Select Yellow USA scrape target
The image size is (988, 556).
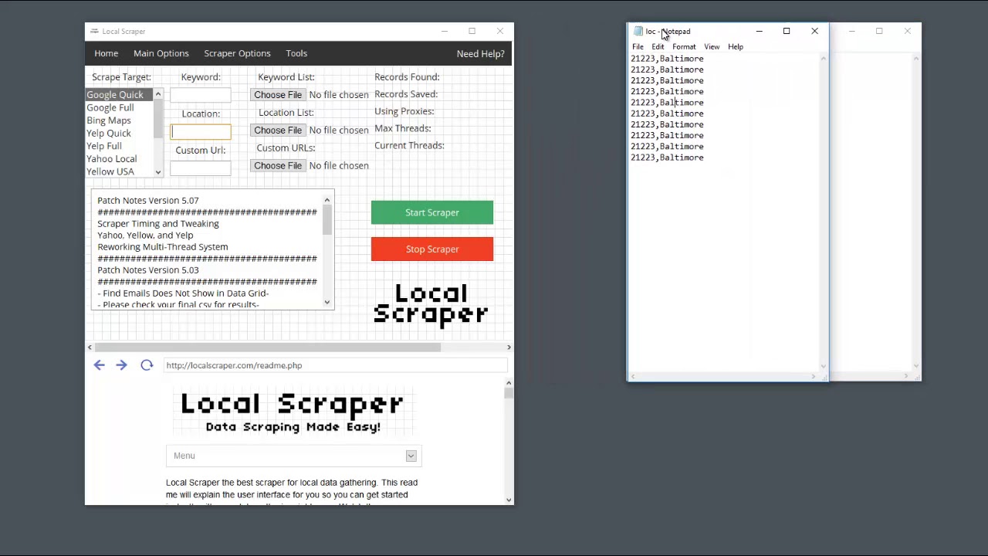click(119, 171)
